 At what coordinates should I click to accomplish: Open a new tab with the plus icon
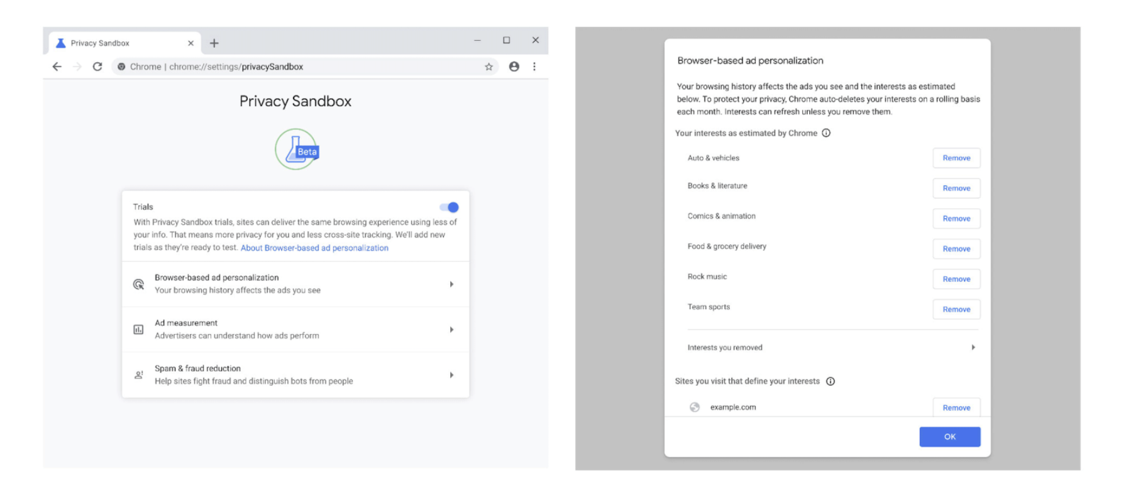point(214,43)
